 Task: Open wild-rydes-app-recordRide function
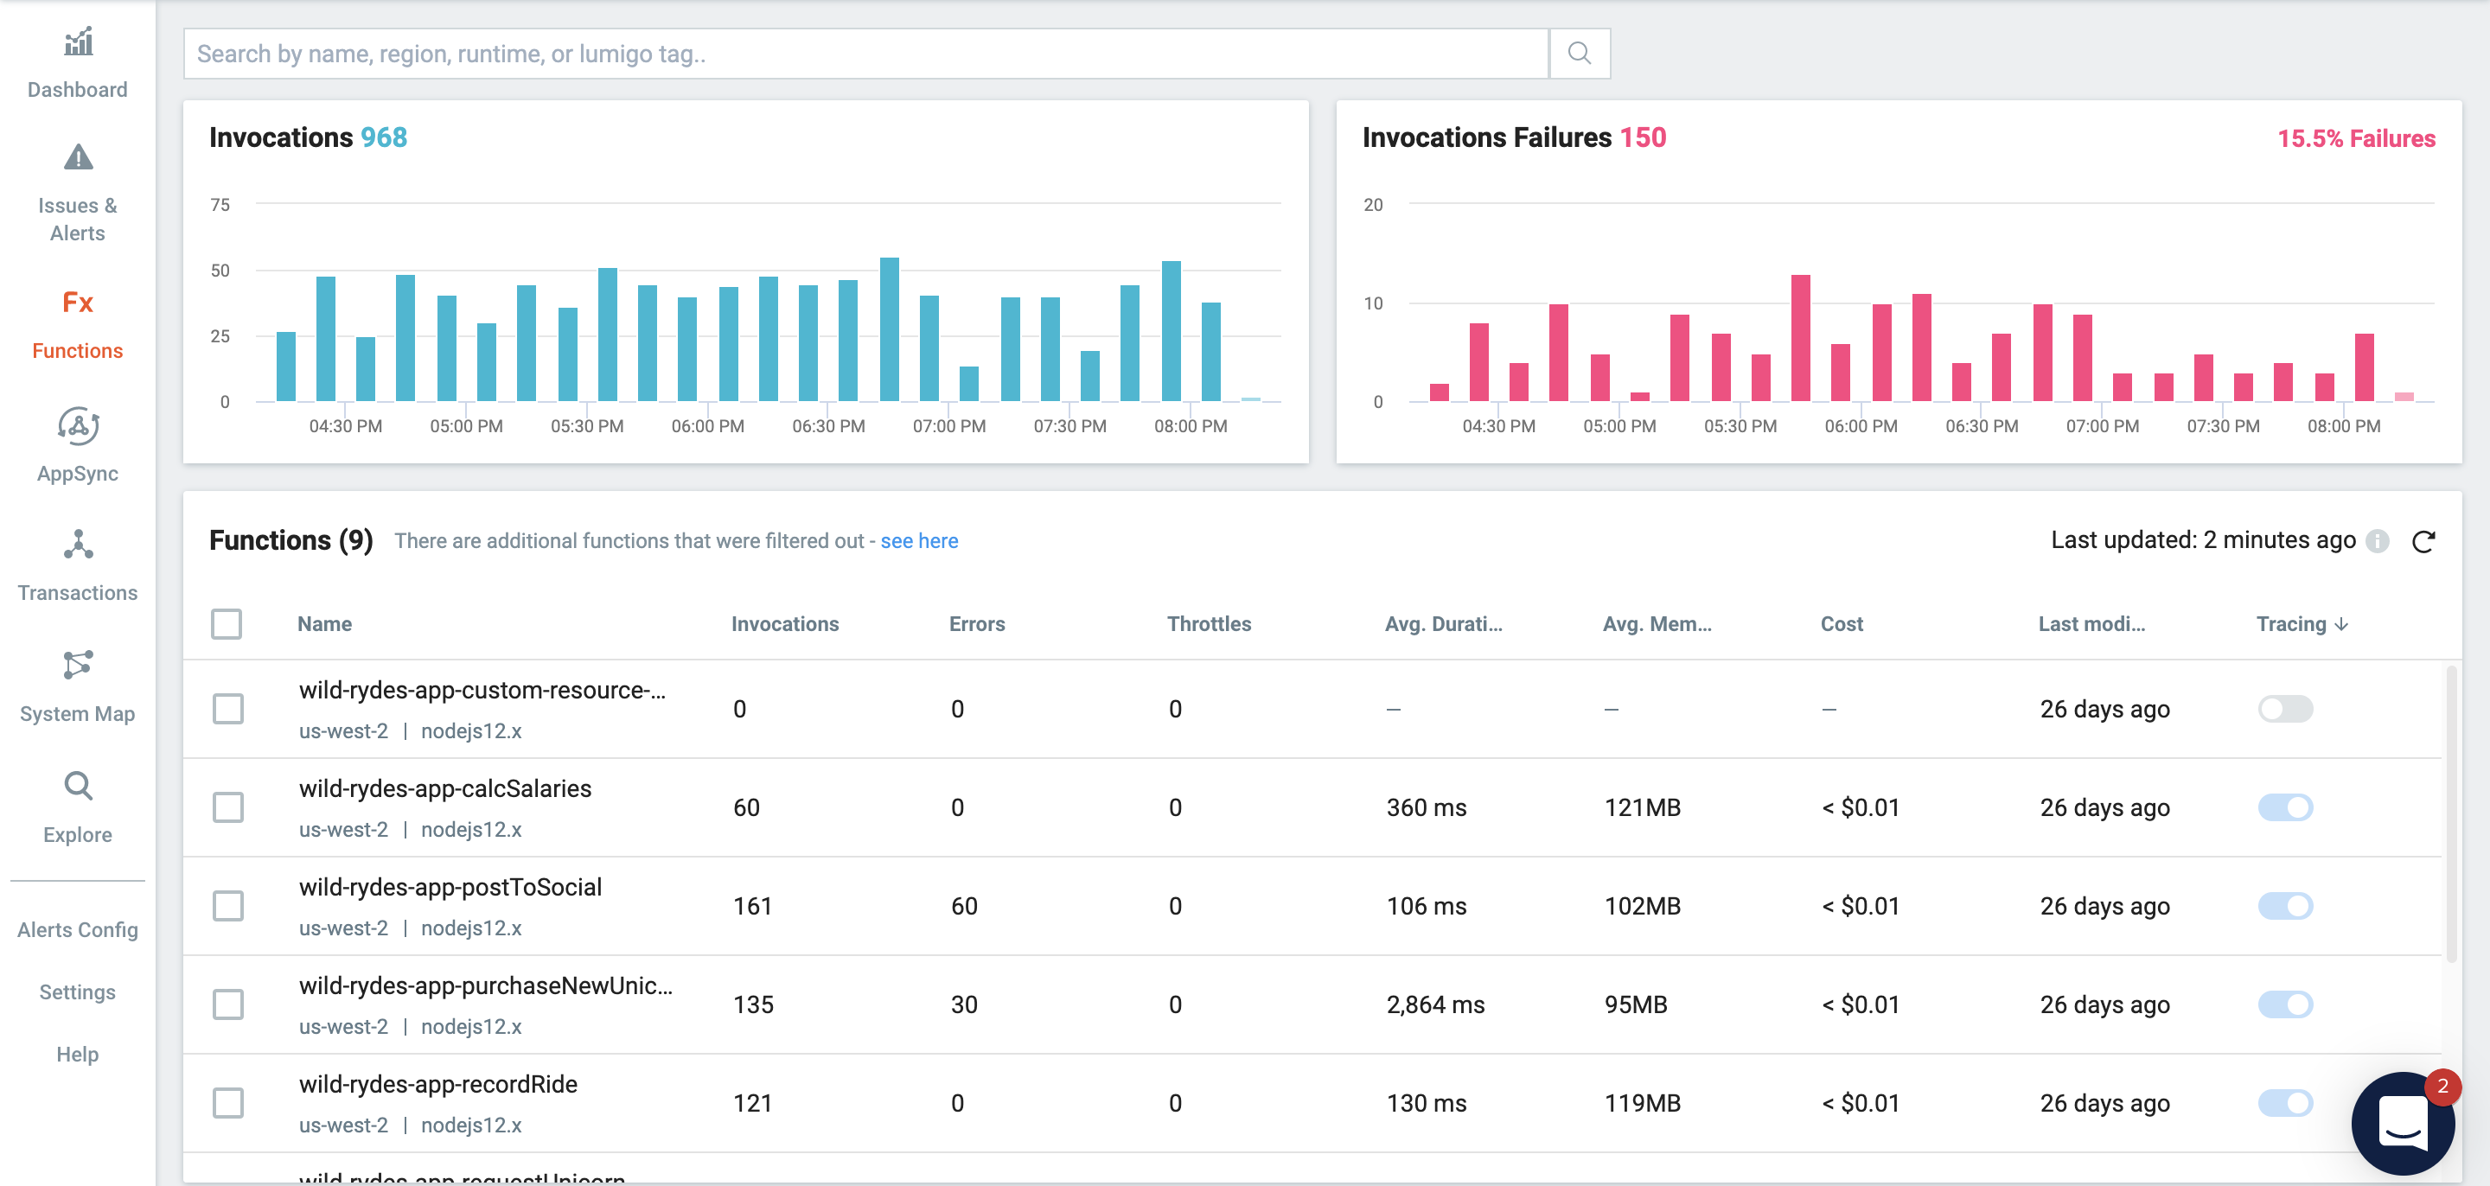coord(437,1085)
